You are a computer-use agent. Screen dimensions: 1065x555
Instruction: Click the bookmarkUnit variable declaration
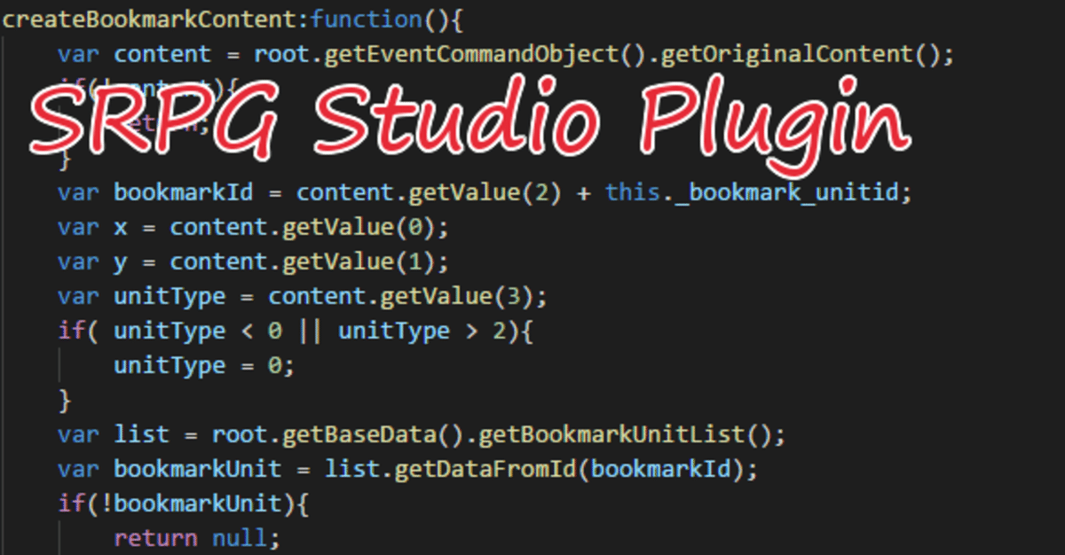pos(198,469)
